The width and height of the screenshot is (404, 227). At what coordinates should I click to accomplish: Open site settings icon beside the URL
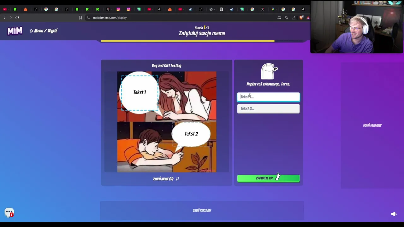pyautogui.click(x=88, y=18)
